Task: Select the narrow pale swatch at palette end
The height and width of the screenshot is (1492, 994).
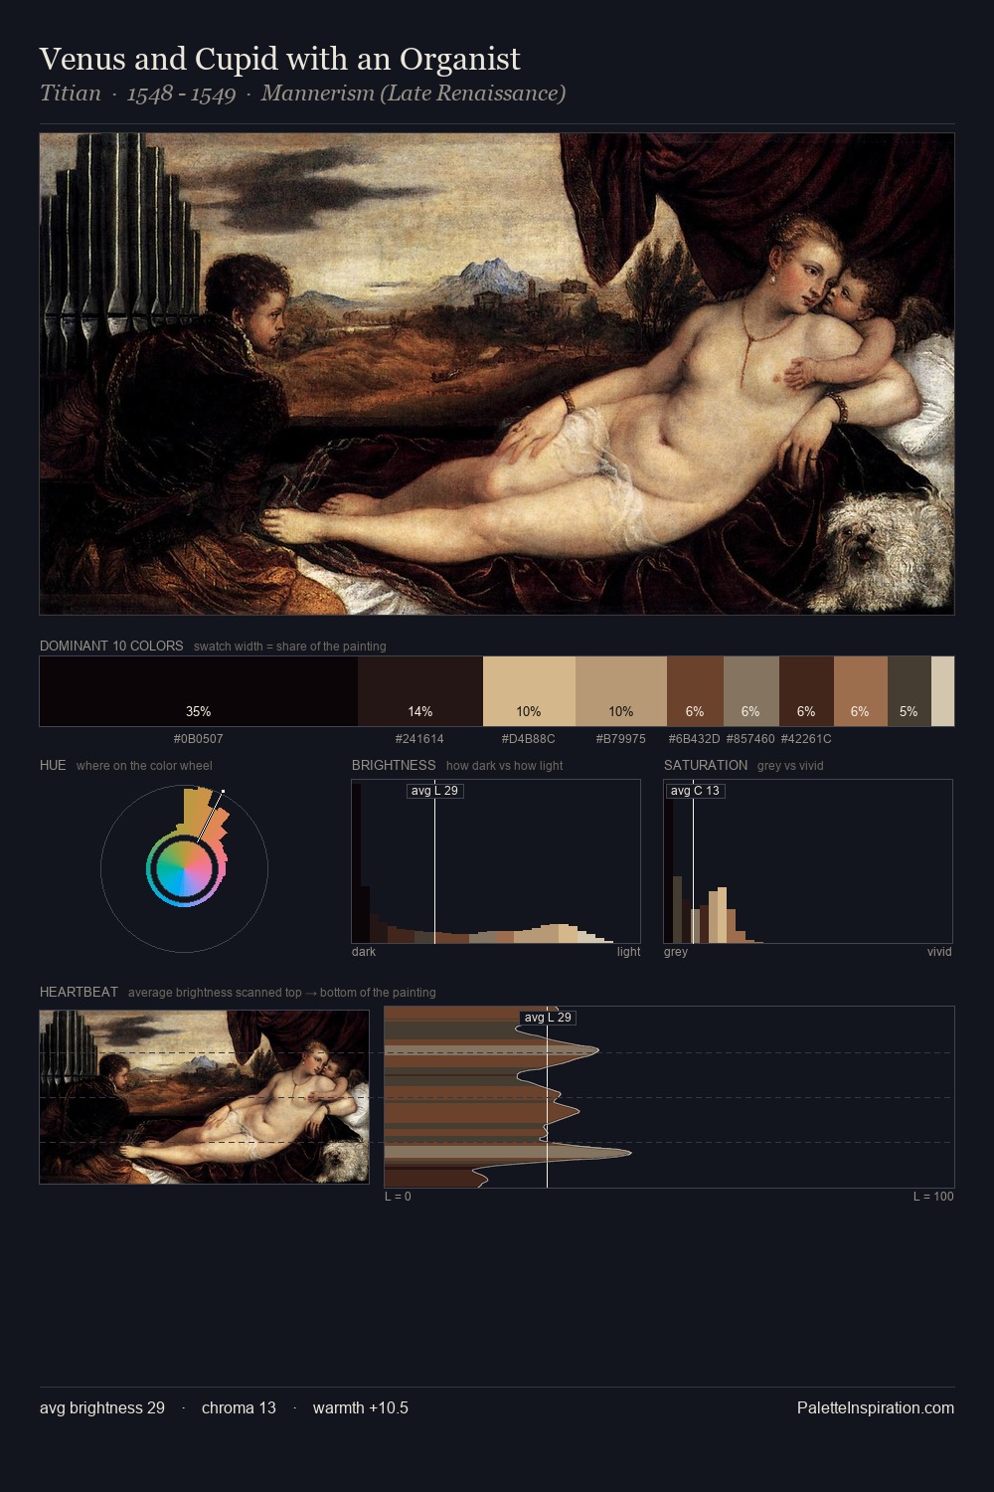Action: tap(942, 691)
